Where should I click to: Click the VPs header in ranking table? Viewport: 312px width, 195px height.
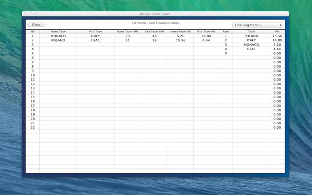click(277, 32)
